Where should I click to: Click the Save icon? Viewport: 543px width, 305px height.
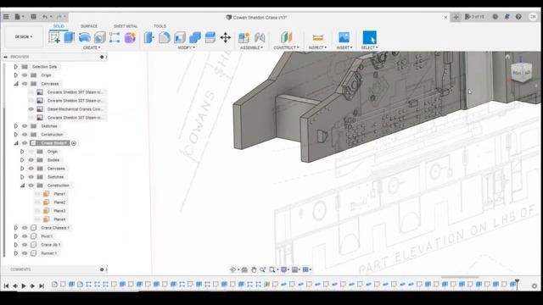point(33,17)
